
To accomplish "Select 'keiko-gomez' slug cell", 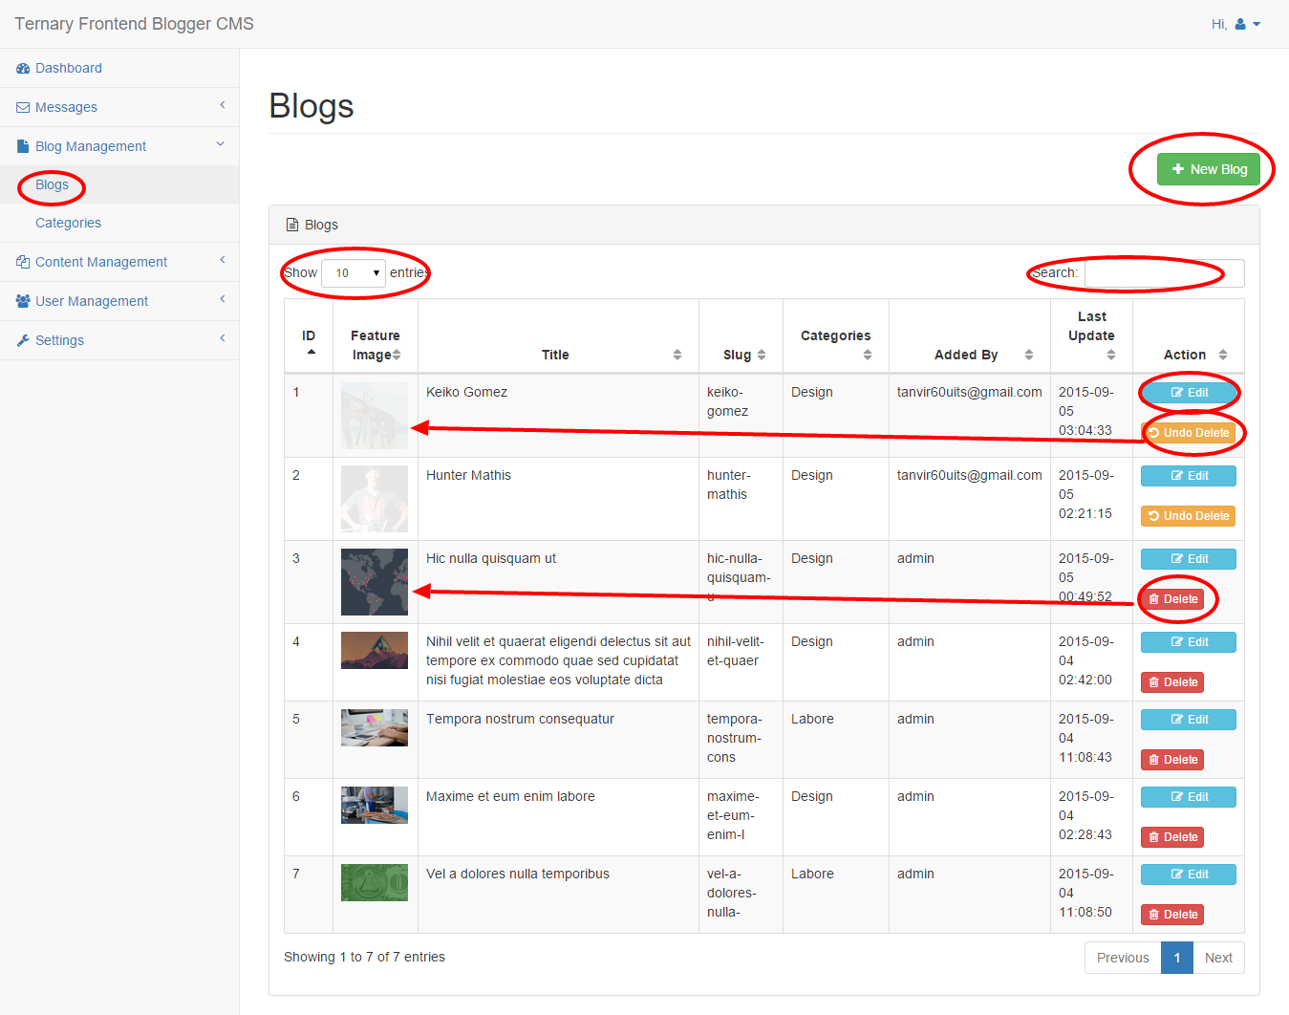I will tap(741, 415).
